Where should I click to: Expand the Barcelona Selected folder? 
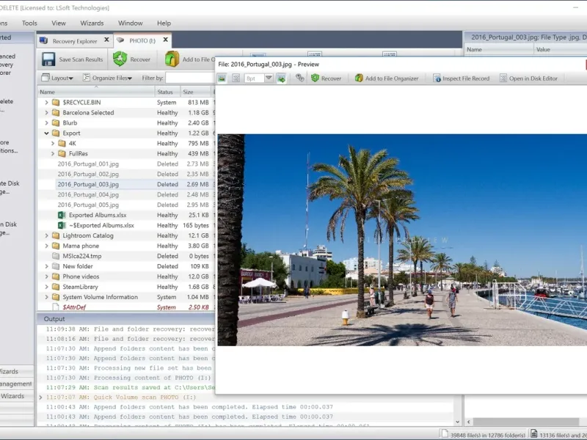click(x=47, y=113)
